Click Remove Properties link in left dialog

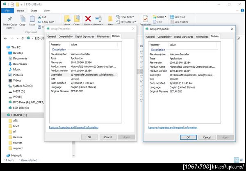pyautogui.click(x=73, y=128)
